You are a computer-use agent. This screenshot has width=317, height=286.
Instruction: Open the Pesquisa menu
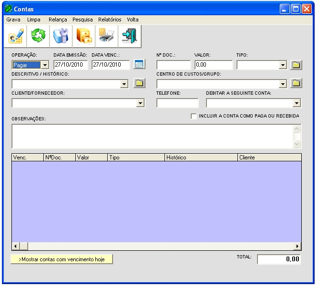click(x=82, y=20)
